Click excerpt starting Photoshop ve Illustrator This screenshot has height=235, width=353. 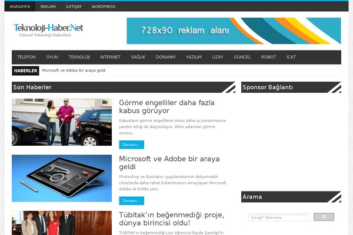pyautogui.click(x=173, y=183)
